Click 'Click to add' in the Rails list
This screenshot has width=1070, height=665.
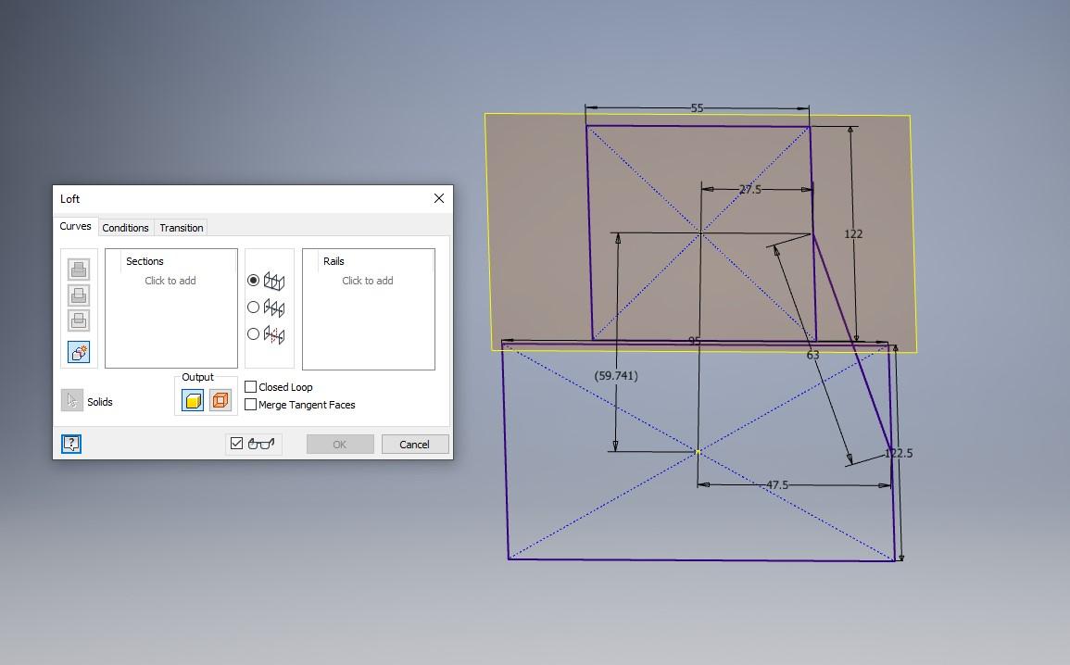pos(368,281)
